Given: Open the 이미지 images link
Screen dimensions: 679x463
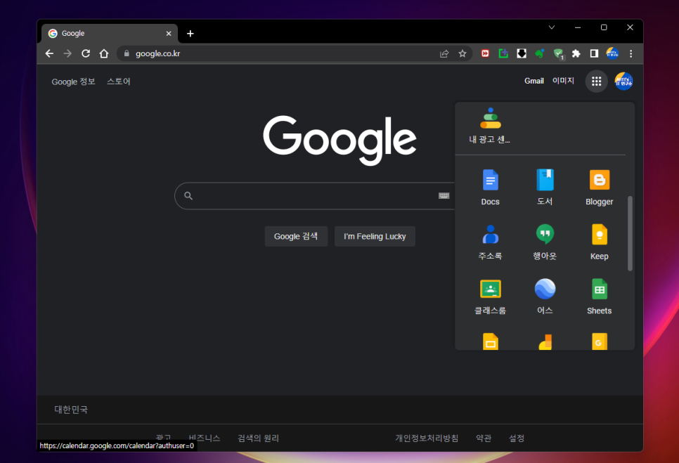Looking at the screenshot, I should pyautogui.click(x=563, y=81).
